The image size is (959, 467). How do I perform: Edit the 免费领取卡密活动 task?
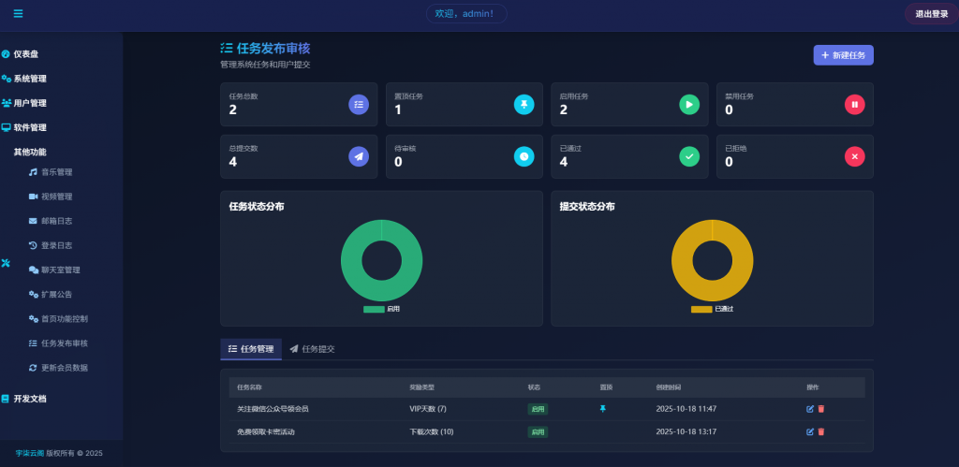(810, 431)
